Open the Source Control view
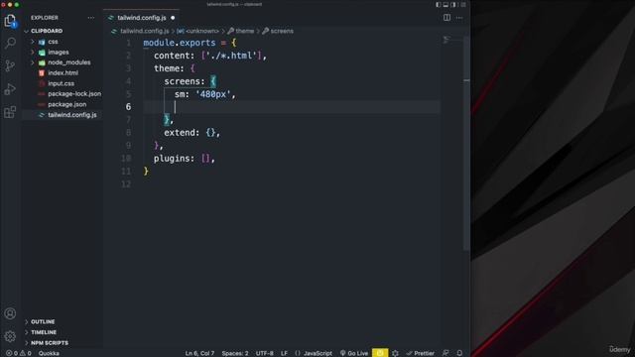The width and height of the screenshot is (635, 357). [10, 65]
